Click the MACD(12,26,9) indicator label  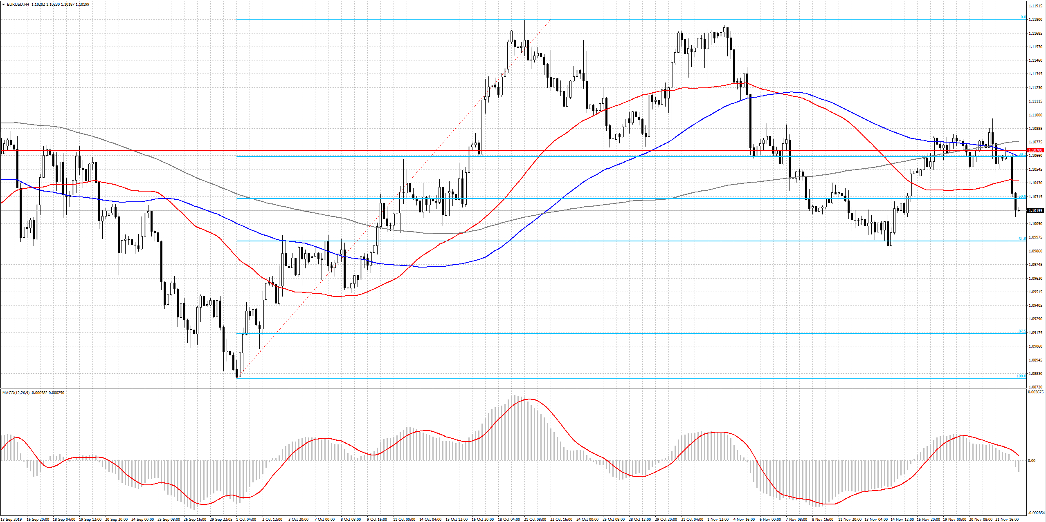(x=16, y=393)
